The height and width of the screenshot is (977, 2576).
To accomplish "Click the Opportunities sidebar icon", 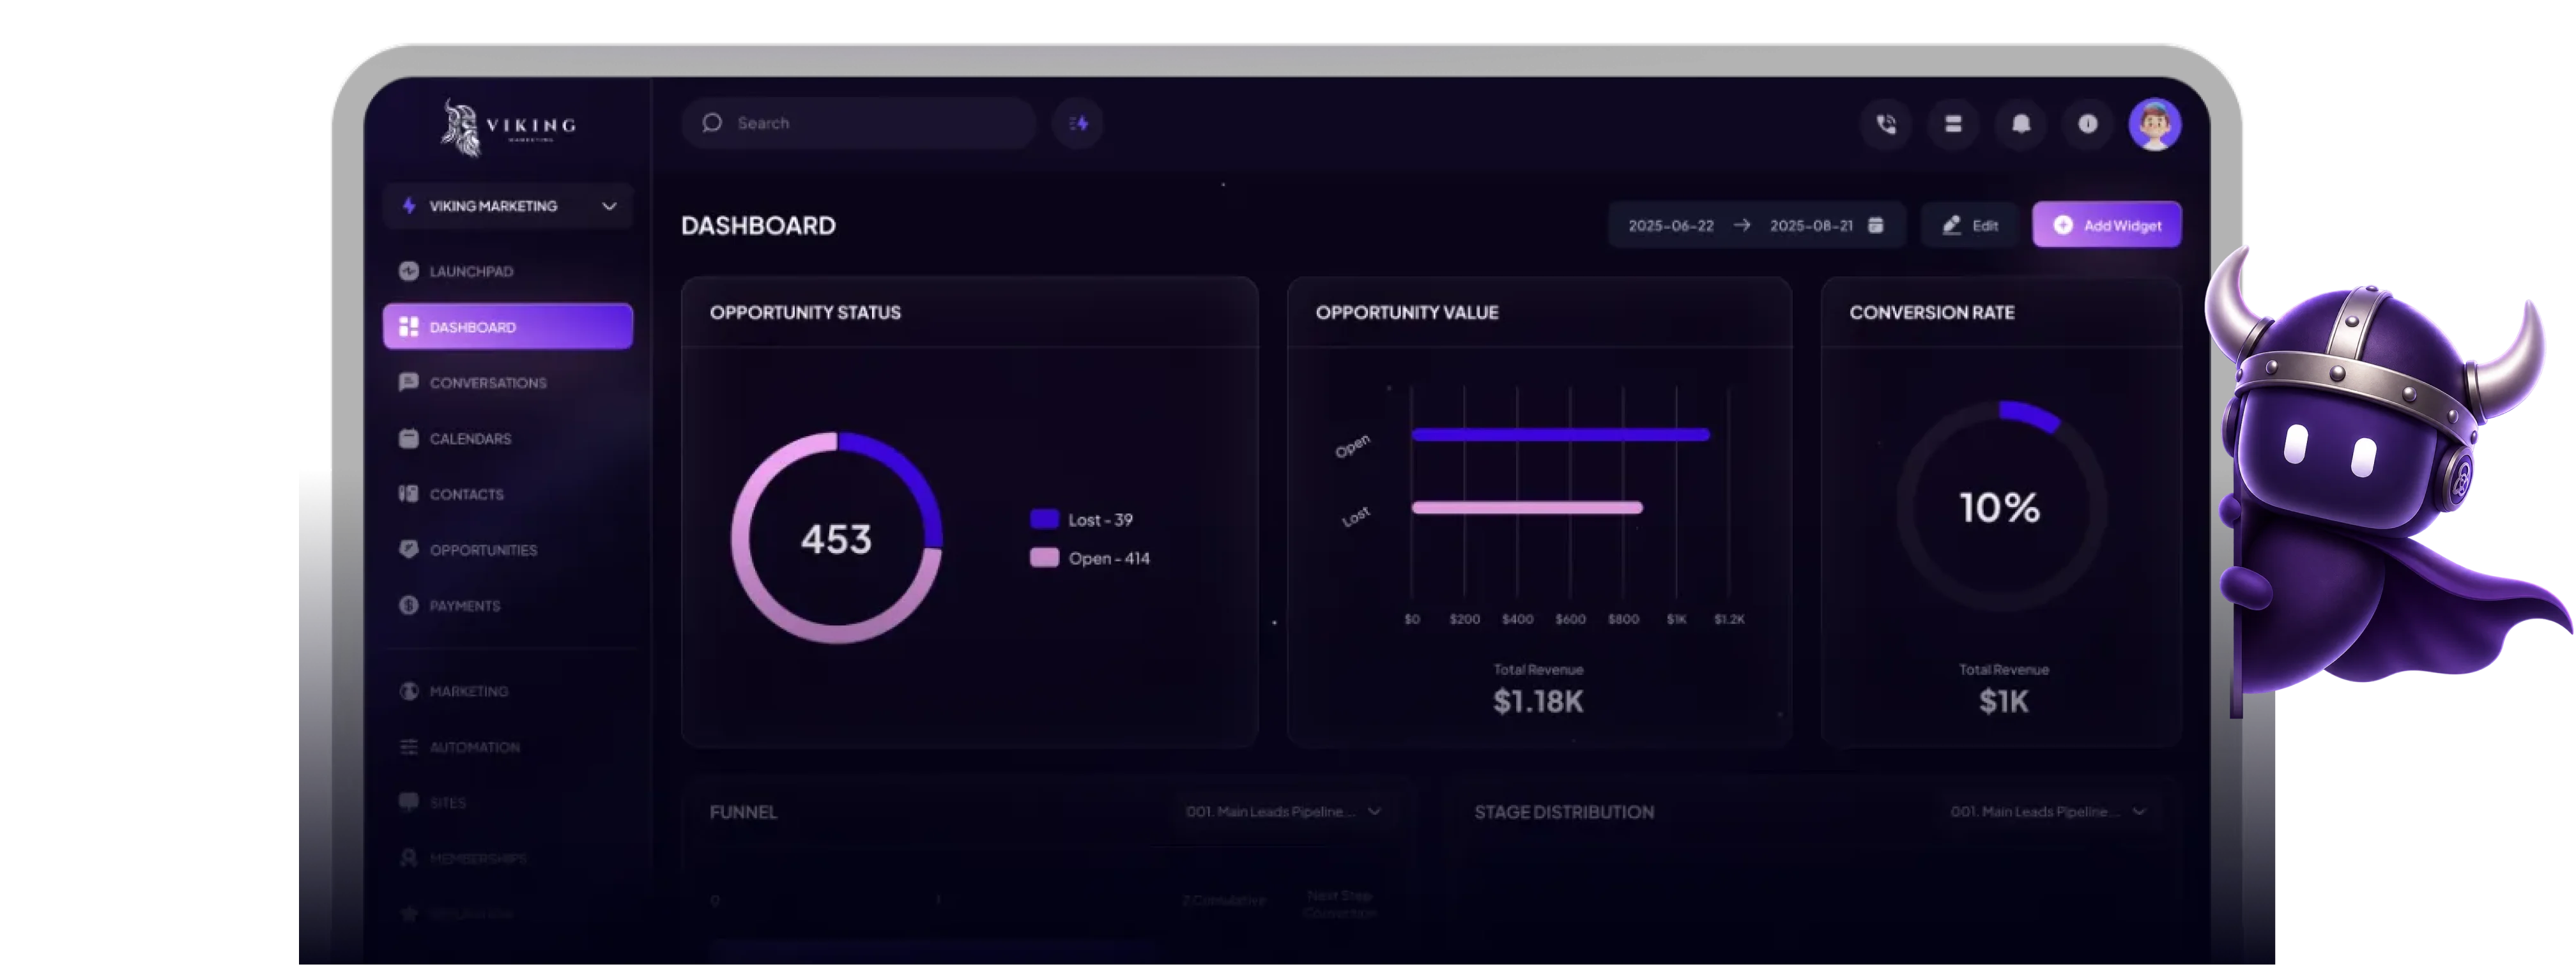I will (x=408, y=549).
